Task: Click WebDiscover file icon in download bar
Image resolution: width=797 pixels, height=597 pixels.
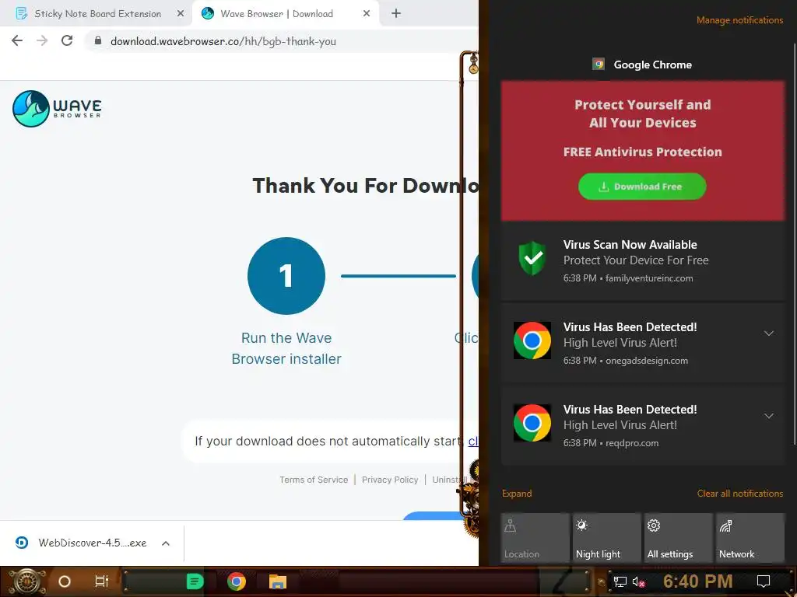Action: 22,543
